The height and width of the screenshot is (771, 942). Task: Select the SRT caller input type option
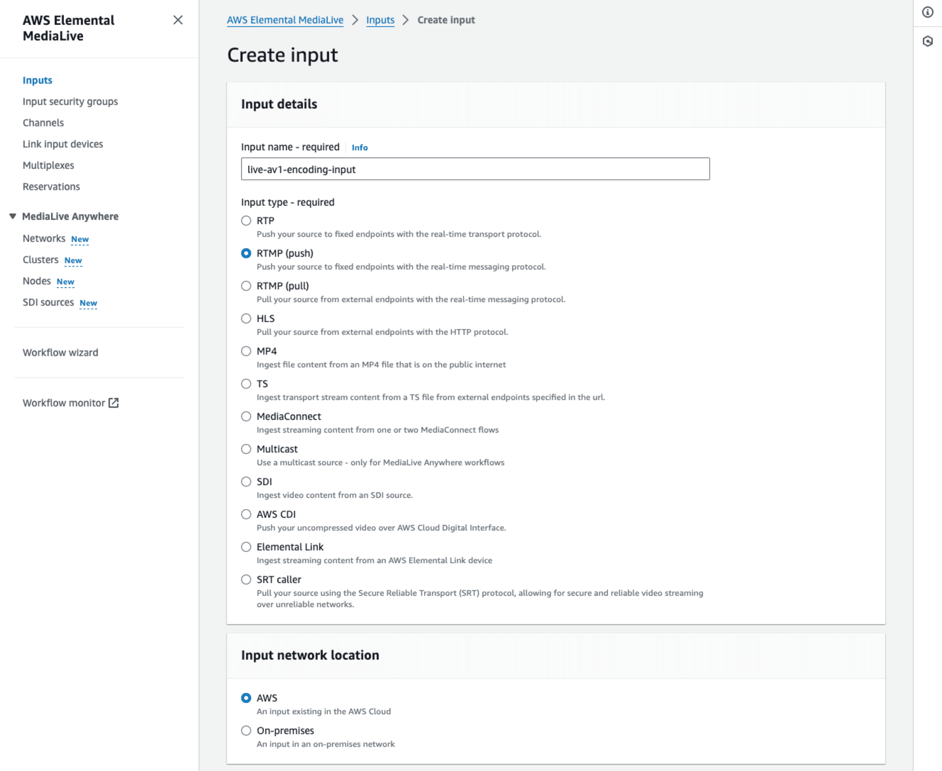click(x=246, y=579)
